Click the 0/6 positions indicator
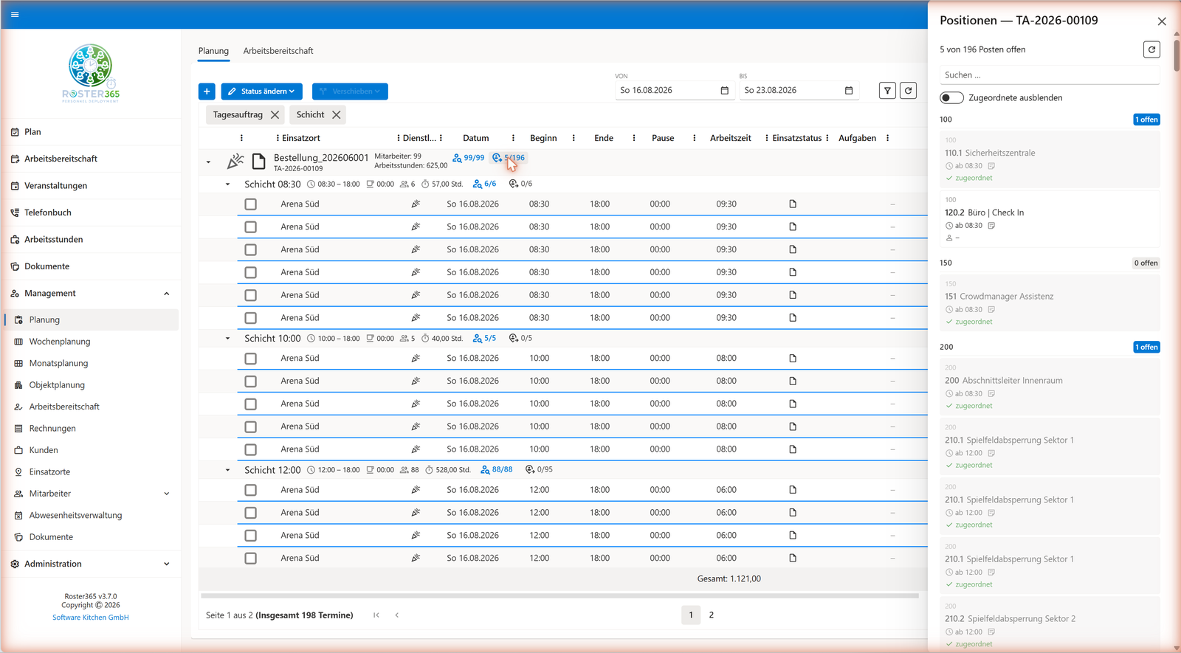This screenshot has height=653, width=1181. pos(520,184)
